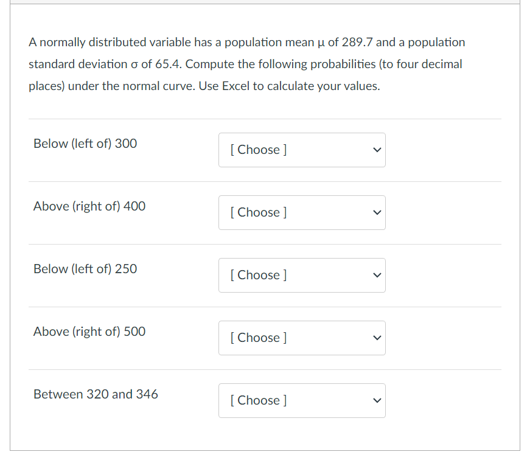This screenshot has width=527, height=463.
Task: Click the chevron arrow in the Above 400 row
Action: (377, 212)
